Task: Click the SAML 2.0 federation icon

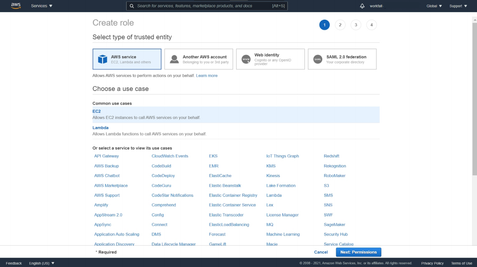Action: (318, 59)
